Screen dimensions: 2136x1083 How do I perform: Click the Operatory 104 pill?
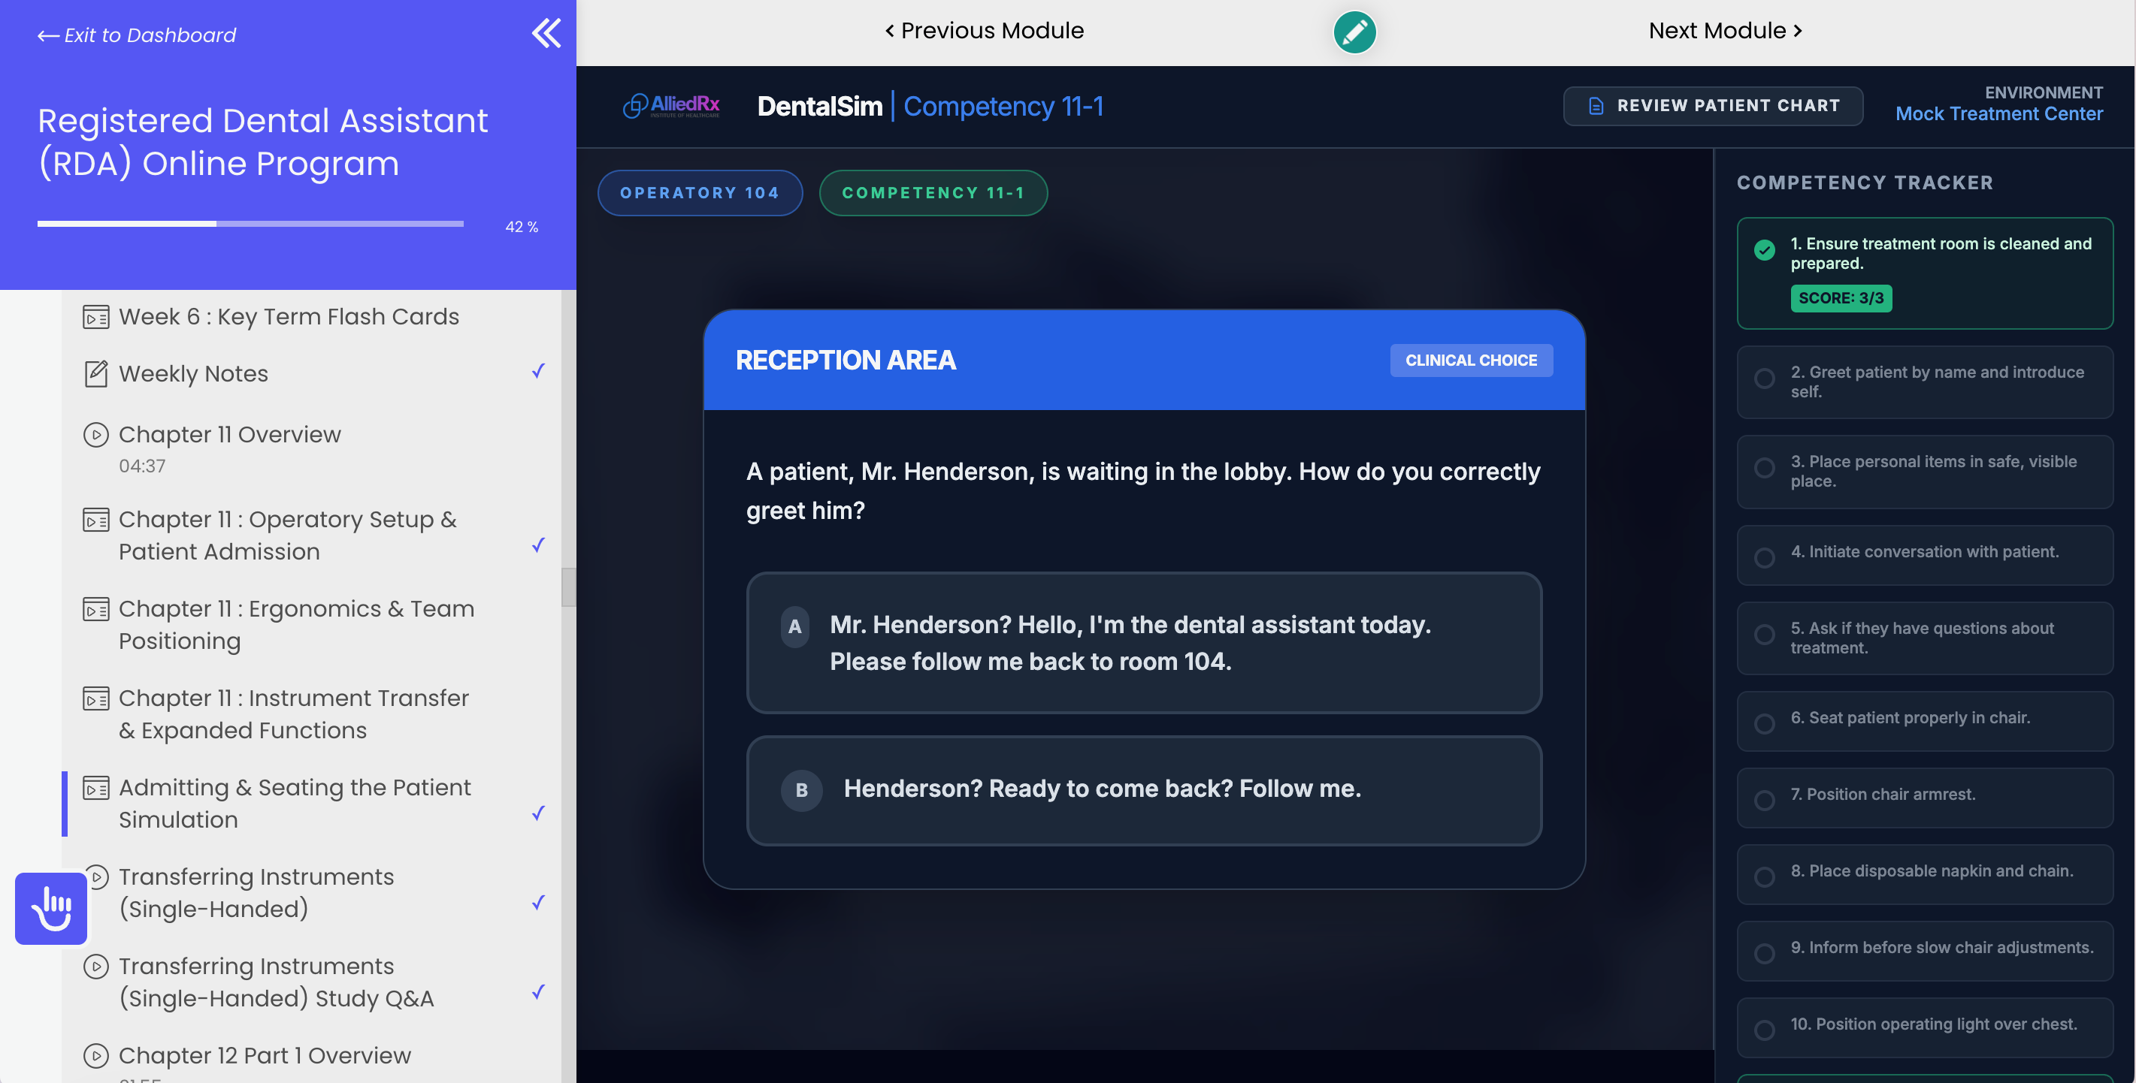(x=699, y=193)
